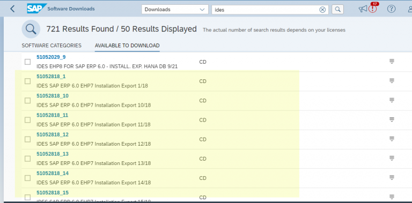The width and height of the screenshot is (412, 203).
Task: Open download options icon for 51052818_14
Action: (392, 178)
